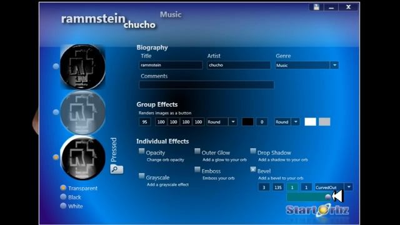
Task: Click the rammstein title in header
Action: pos(93,19)
